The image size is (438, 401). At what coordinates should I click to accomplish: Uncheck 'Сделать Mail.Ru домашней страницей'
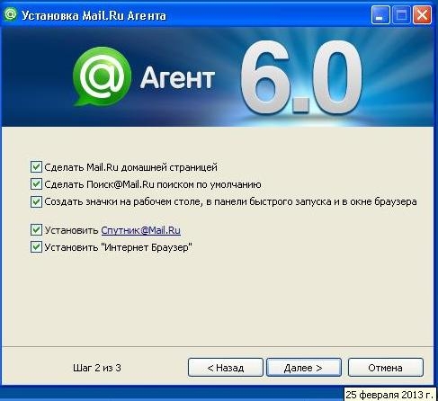pos(36,166)
